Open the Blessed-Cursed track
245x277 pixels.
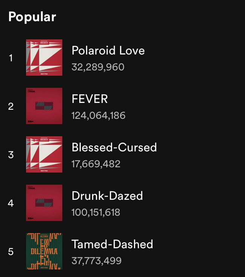point(114,147)
